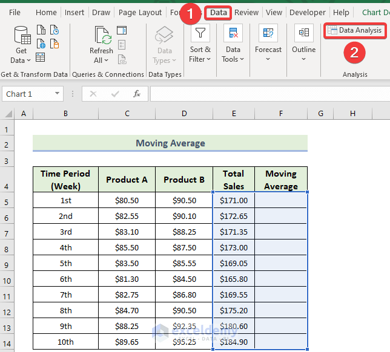Click the Data Analysis button
This screenshot has height=352, width=390.
[355, 30]
